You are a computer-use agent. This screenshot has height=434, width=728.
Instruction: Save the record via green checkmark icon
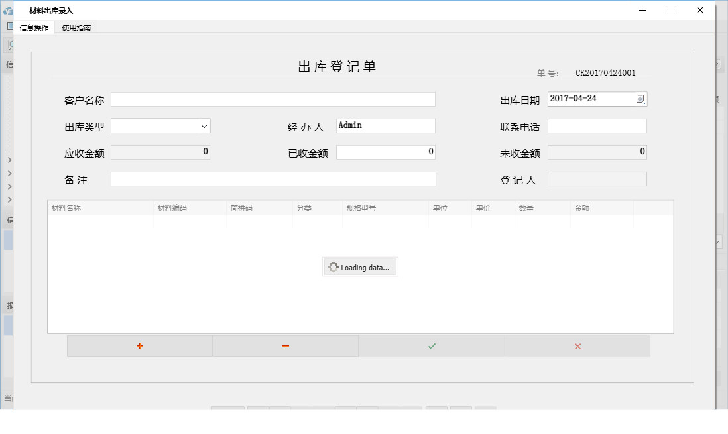pyautogui.click(x=431, y=346)
